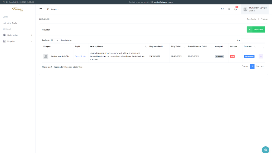Sort by Ekleyen column
The height and width of the screenshot is (153, 272).
coord(57,47)
